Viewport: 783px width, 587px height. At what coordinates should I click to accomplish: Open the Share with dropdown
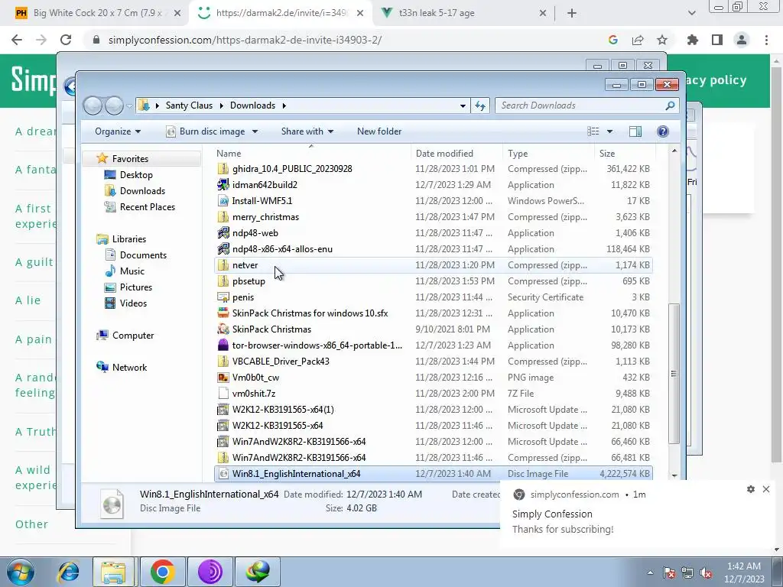click(x=307, y=131)
